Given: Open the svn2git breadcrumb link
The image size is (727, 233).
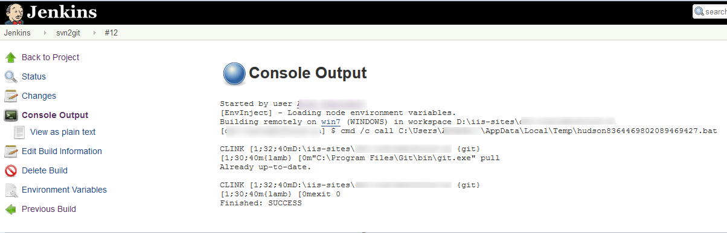Looking at the screenshot, I should point(68,33).
